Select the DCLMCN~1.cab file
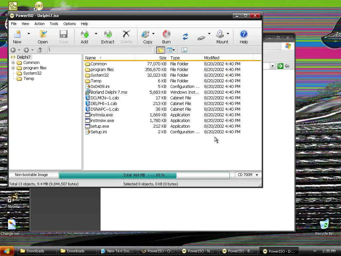 tap(104, 98)
